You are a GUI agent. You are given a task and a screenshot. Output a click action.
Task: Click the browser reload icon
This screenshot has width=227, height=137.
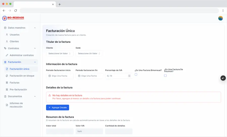pos(16,11)
